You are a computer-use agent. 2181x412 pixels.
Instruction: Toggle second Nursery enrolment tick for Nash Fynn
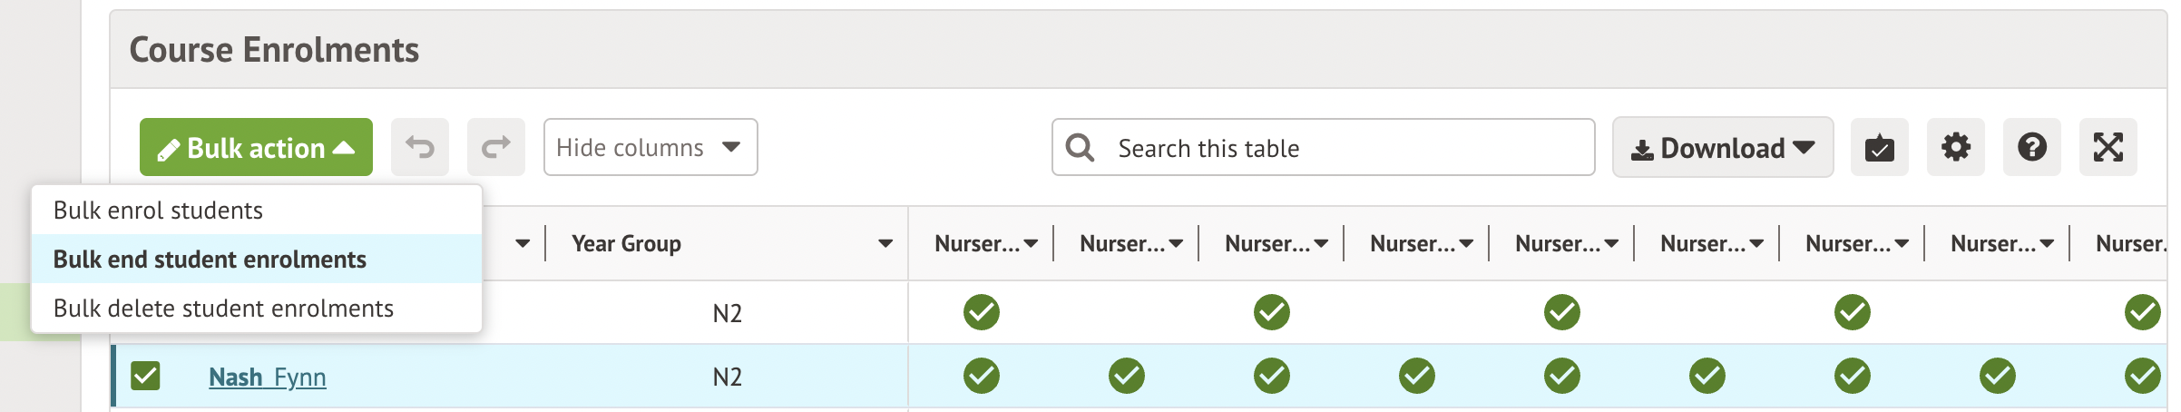1126,376
